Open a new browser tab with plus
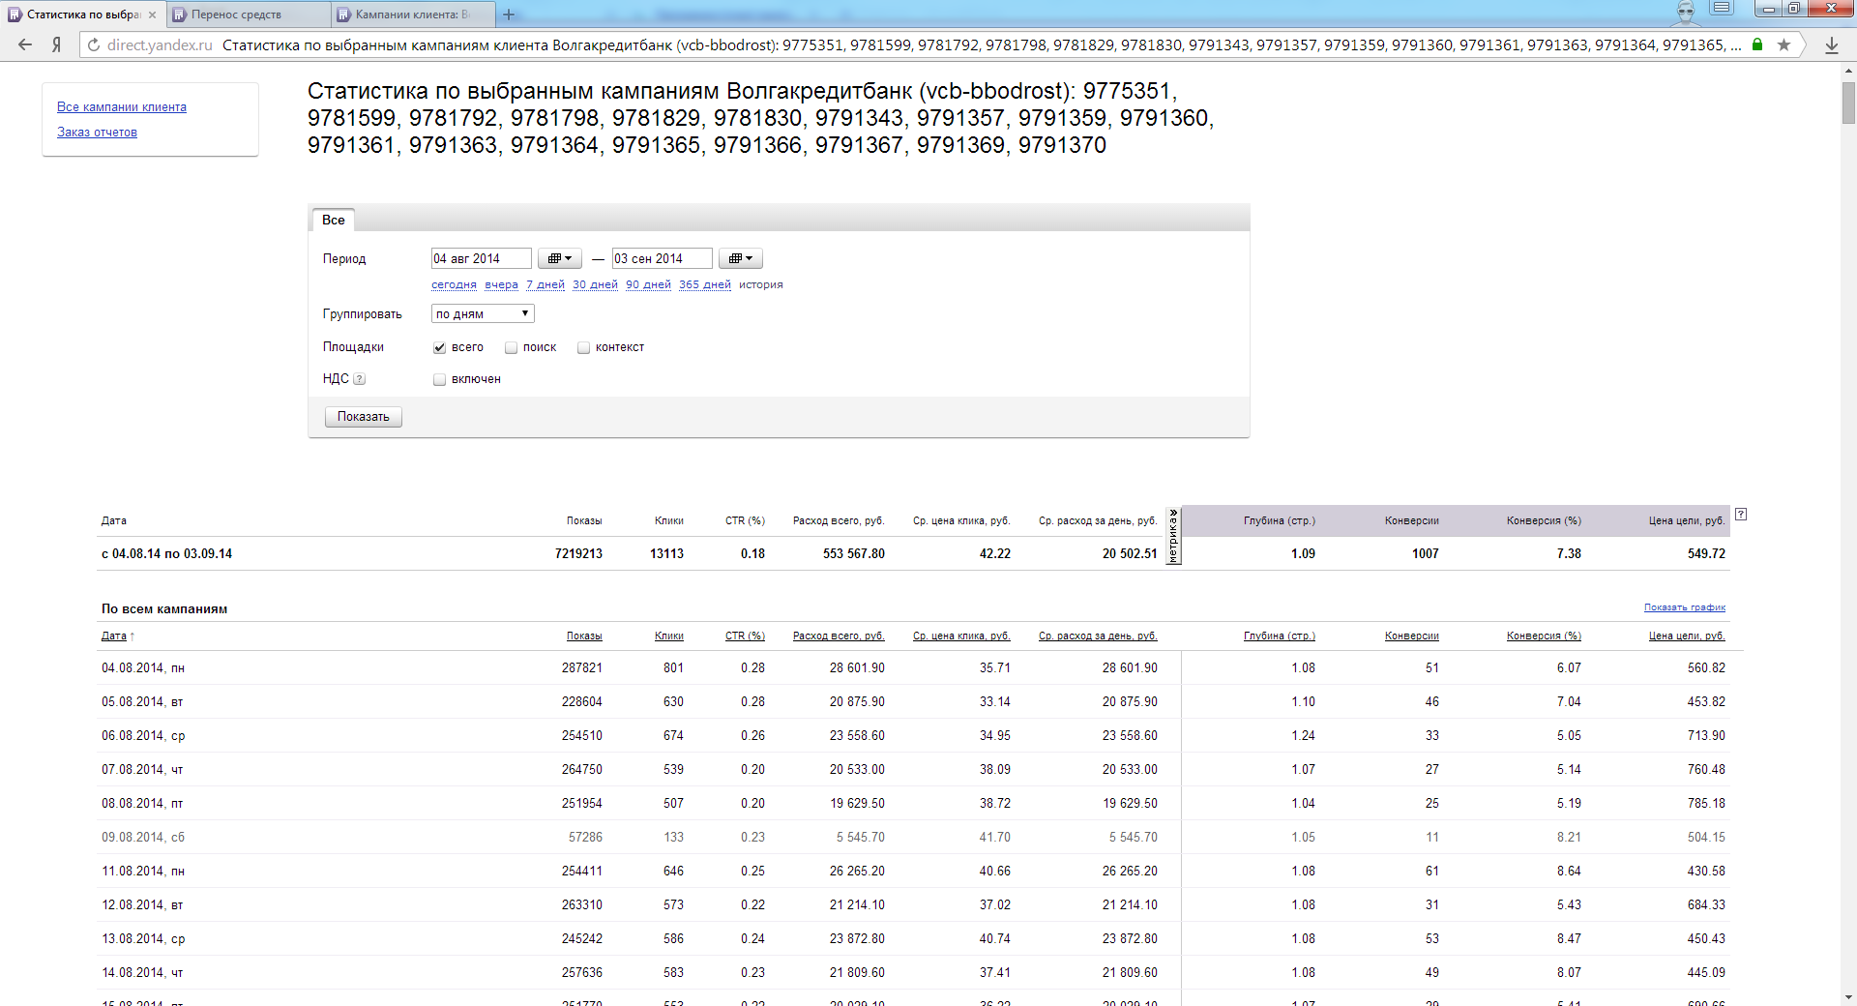 [509, 15]
